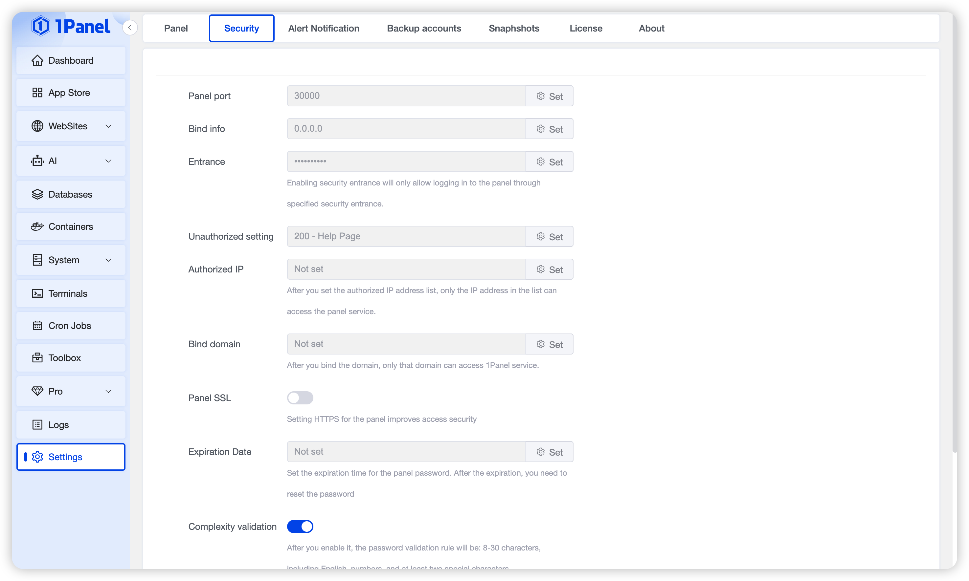Image resolution: width=969 pixels, height=581 pixels.
Task: Click the Cron Jobs calendar icon
Action: 37,326
